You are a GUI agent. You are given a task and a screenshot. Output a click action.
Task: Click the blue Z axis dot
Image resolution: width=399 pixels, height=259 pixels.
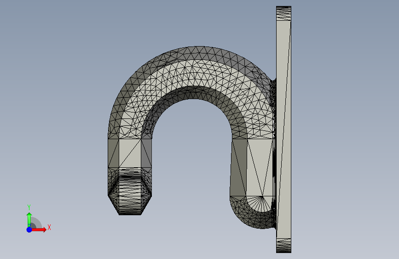(29, 230)
